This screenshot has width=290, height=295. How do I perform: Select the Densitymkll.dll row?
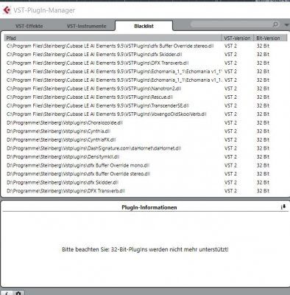pyautogui.click(x=145, y=156)
